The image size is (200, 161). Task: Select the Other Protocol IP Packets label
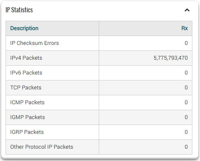point(42,147)
